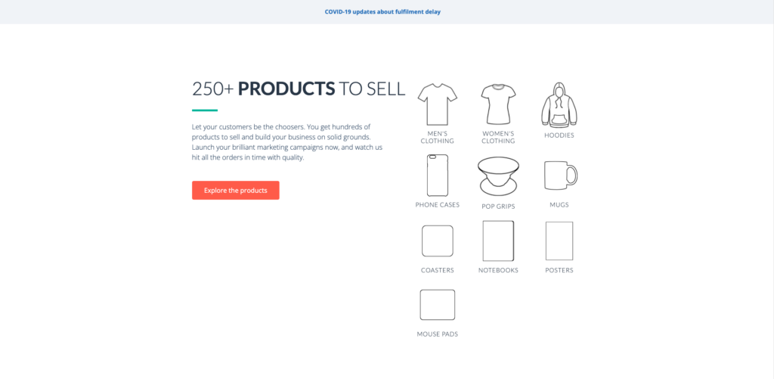This screenshot has height=379, width=774.
Task: Select the poster icon
Action: point(559,241)
